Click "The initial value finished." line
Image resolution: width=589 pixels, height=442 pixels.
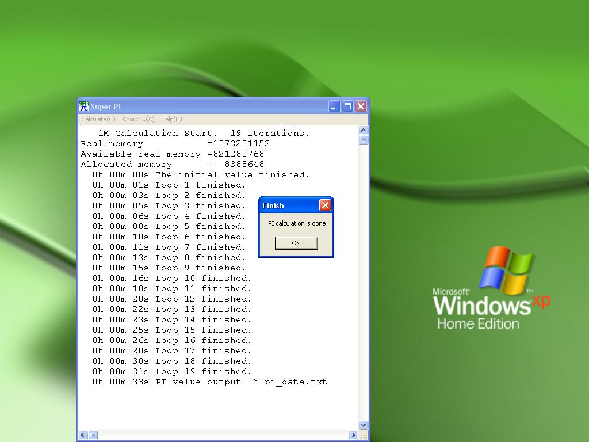click(x=201, y=175)
